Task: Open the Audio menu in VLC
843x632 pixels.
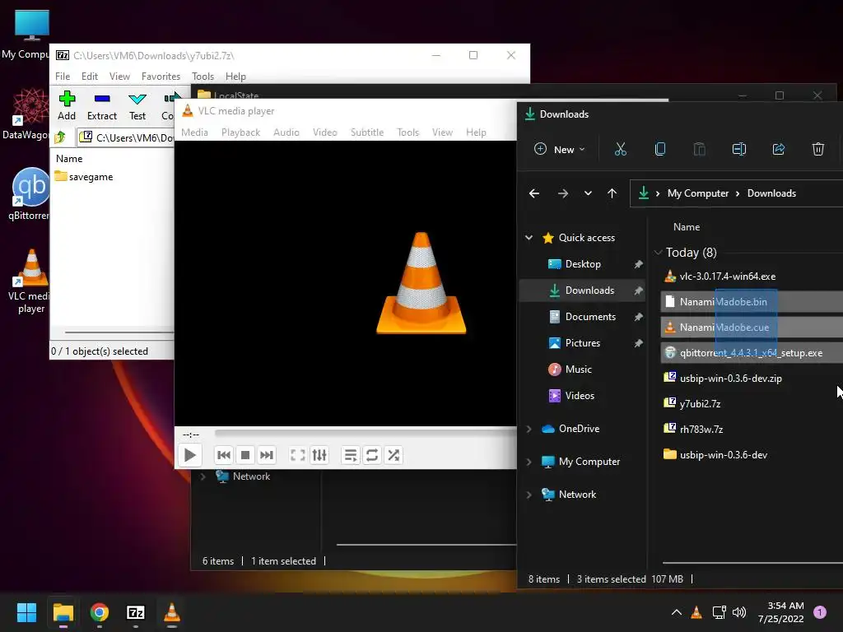Action: point(286,132)
